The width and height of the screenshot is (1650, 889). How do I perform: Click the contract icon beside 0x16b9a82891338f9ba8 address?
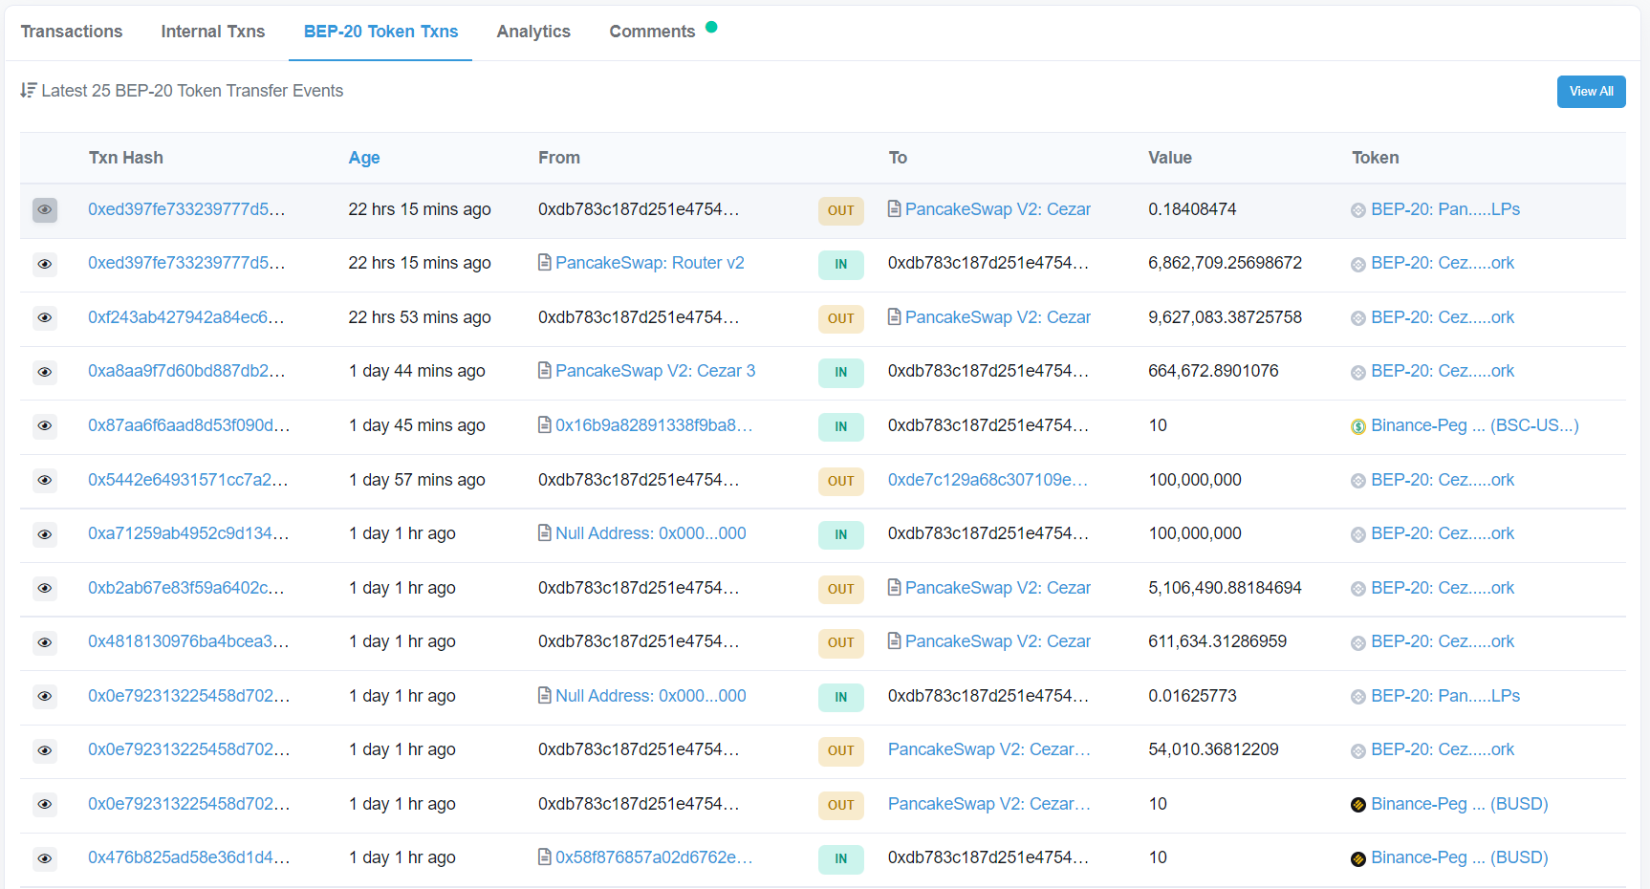544,426
